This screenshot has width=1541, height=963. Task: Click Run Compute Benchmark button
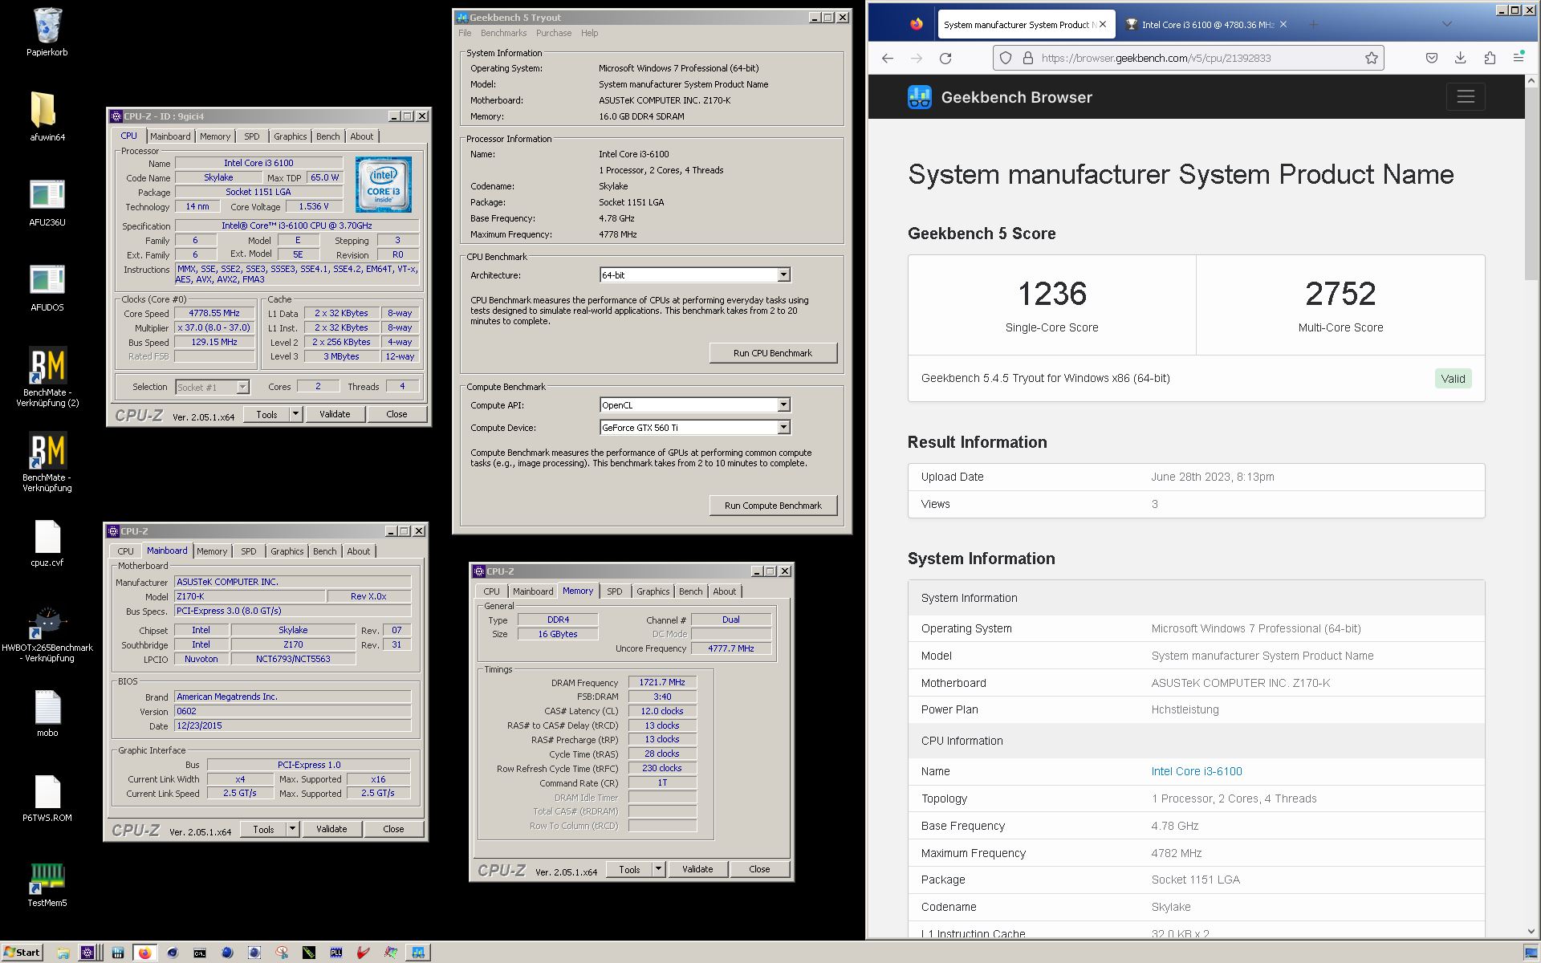coord(773,506)
